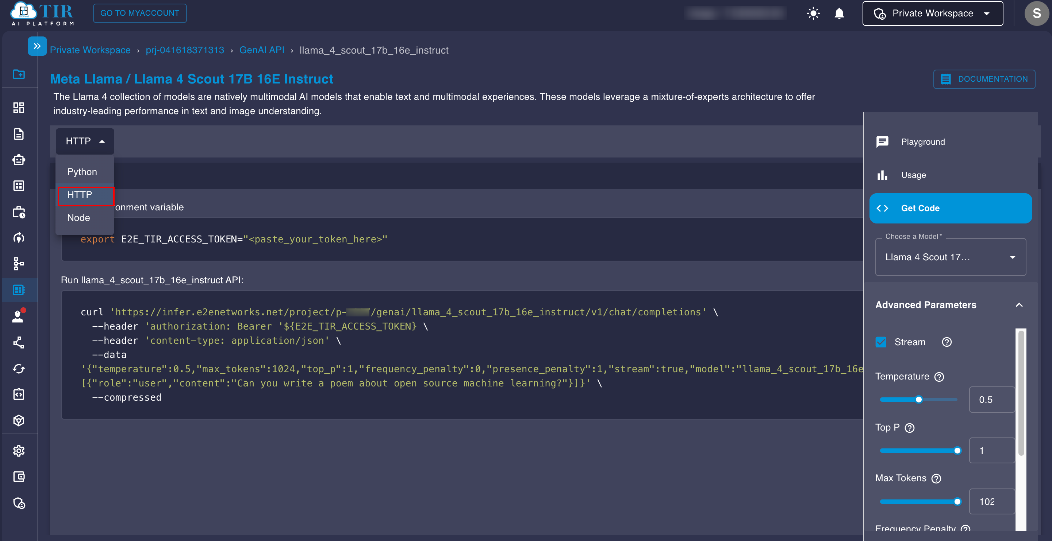1052x541 pixels.
Task: Open notifications bell
Action: pos(839,13)
